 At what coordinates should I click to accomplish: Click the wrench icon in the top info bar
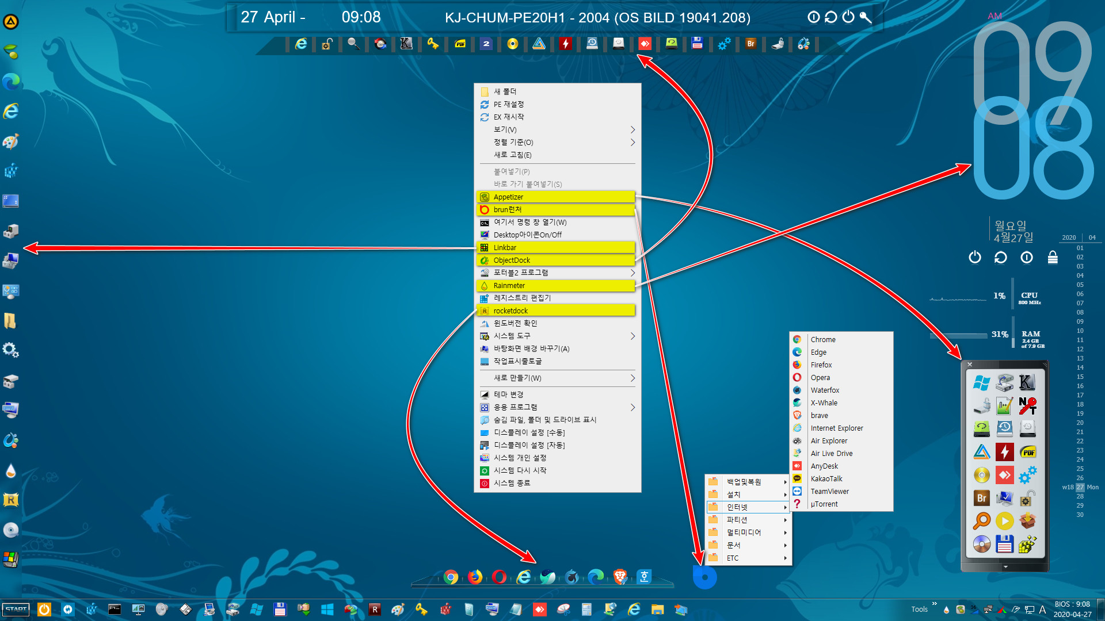(865, 17)
